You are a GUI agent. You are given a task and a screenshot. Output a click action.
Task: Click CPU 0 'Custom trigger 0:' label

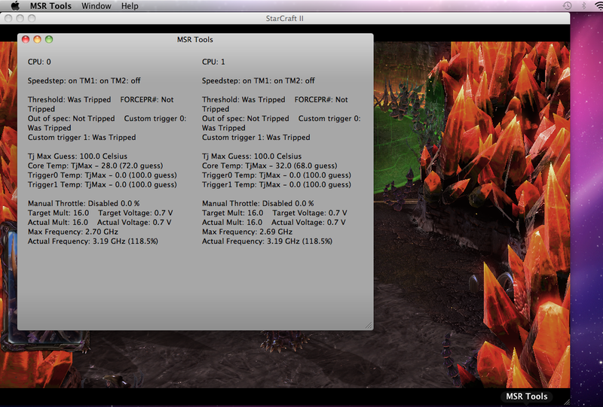coord(155,119)
